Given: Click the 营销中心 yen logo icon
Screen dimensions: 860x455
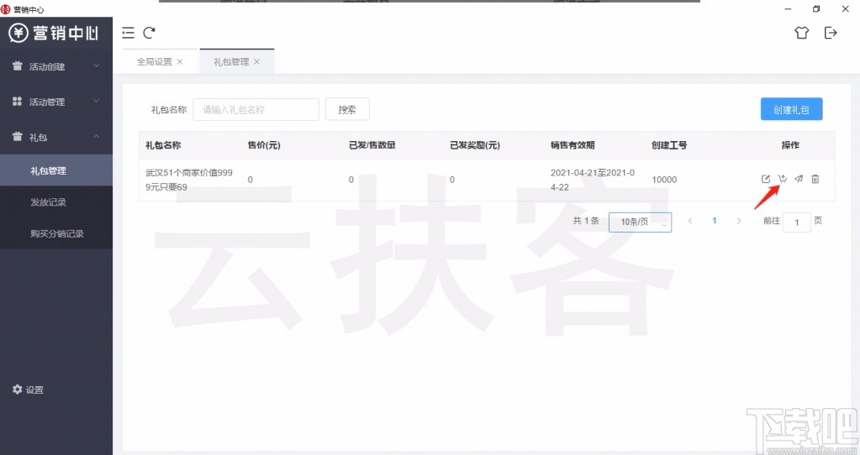Looking at the screenshot, I should click(18, 33).
